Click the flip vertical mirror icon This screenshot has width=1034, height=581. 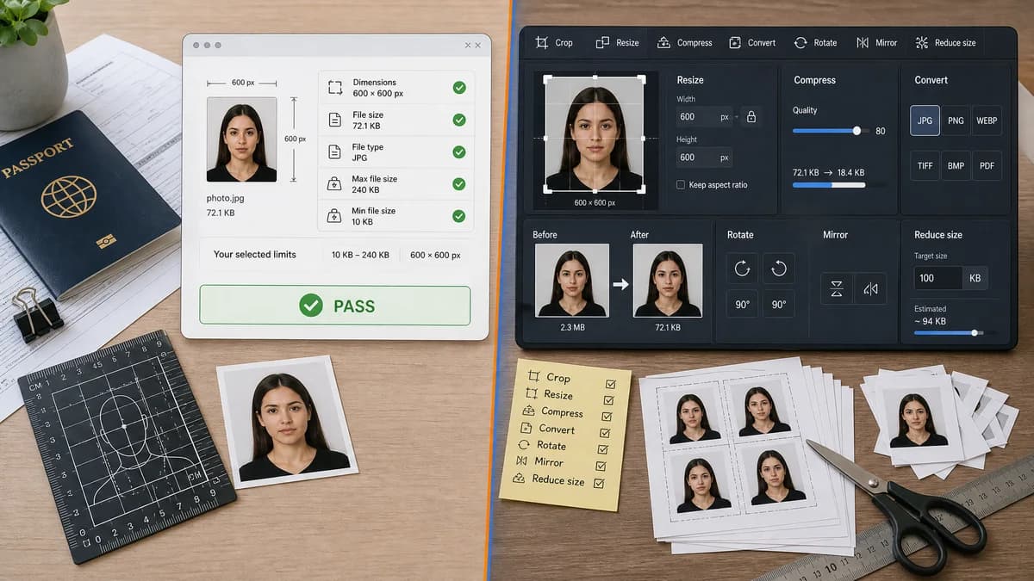[x=836, y=289]
